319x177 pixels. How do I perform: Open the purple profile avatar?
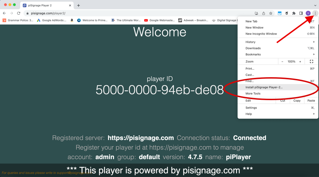(308, 13)
